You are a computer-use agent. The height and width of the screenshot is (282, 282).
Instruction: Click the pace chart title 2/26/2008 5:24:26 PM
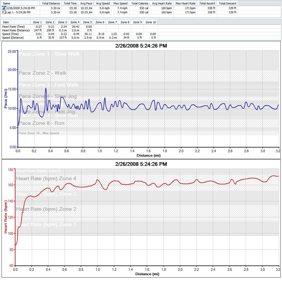point(141,46)
